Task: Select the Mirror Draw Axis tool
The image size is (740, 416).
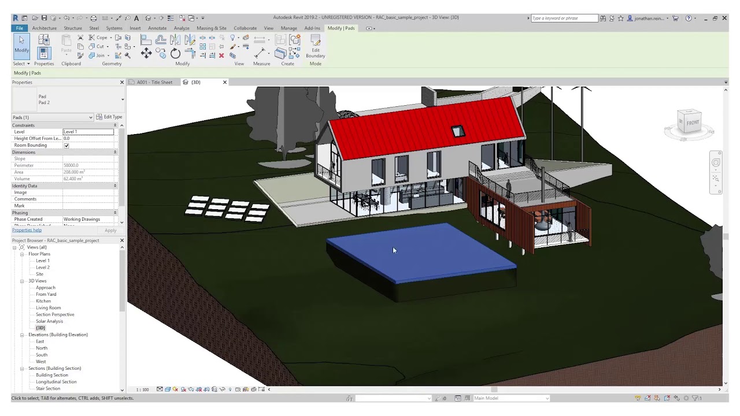Action: [x=190, y=39]
